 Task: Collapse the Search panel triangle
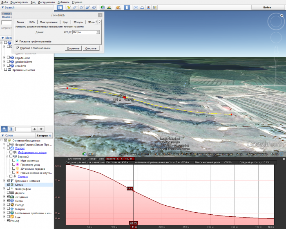(2, 7)
